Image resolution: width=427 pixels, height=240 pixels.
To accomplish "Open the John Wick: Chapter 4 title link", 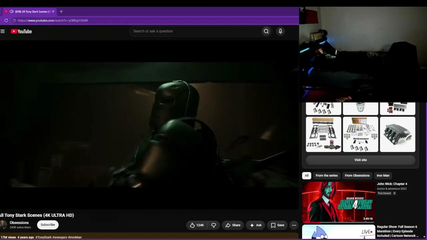I will pyautogui.click(x=392, y=184).
